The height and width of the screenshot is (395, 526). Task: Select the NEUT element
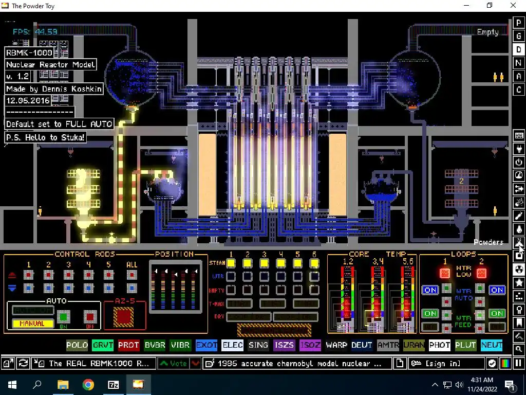(x=492, y=345)
